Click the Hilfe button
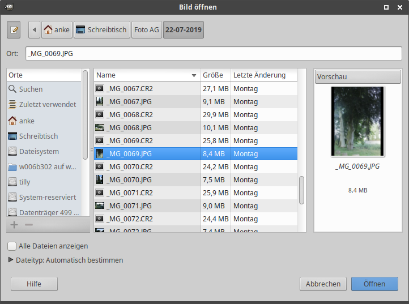The image size is (409, 304). tap(34, 284)
